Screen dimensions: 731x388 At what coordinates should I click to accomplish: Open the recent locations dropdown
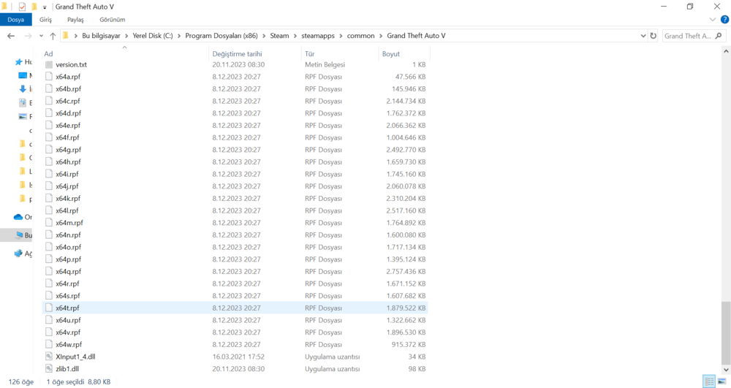click(x=41, y=36)
